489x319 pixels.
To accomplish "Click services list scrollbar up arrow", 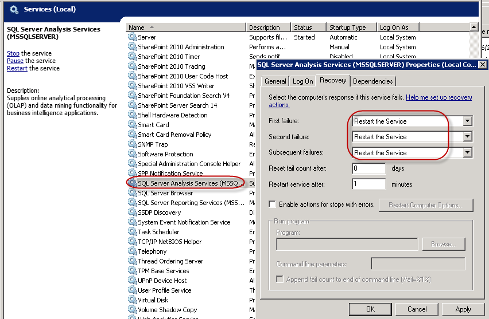I will [474, 27].
